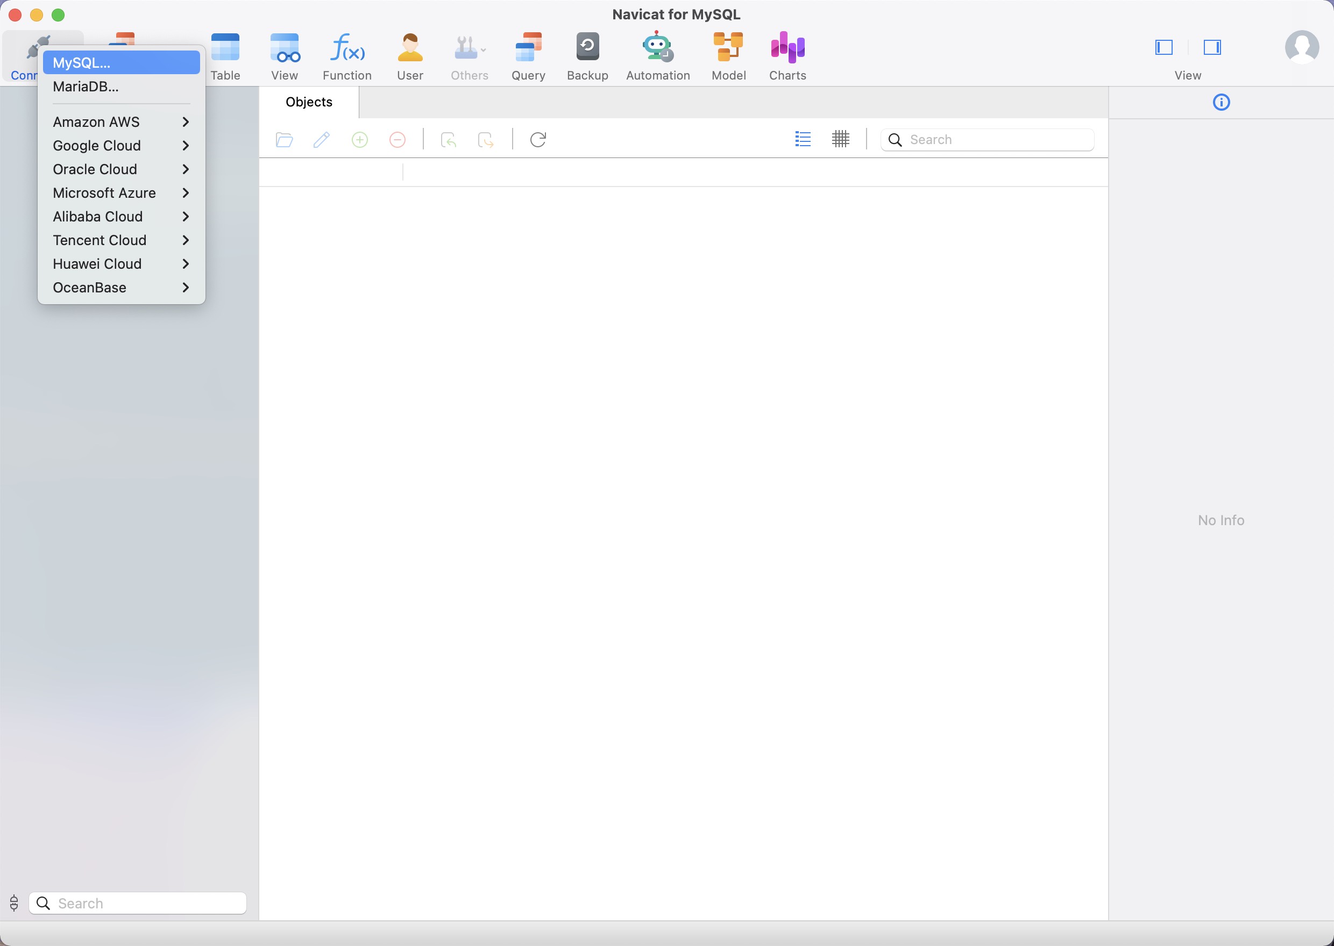Click the refresh icon in the objects toolbar
The image size is (1334, 946).
click(537, 140)
